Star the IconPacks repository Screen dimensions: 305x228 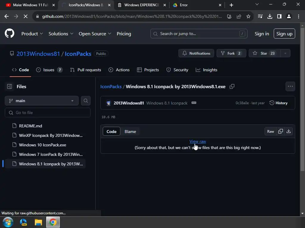[x=264, y=53]
